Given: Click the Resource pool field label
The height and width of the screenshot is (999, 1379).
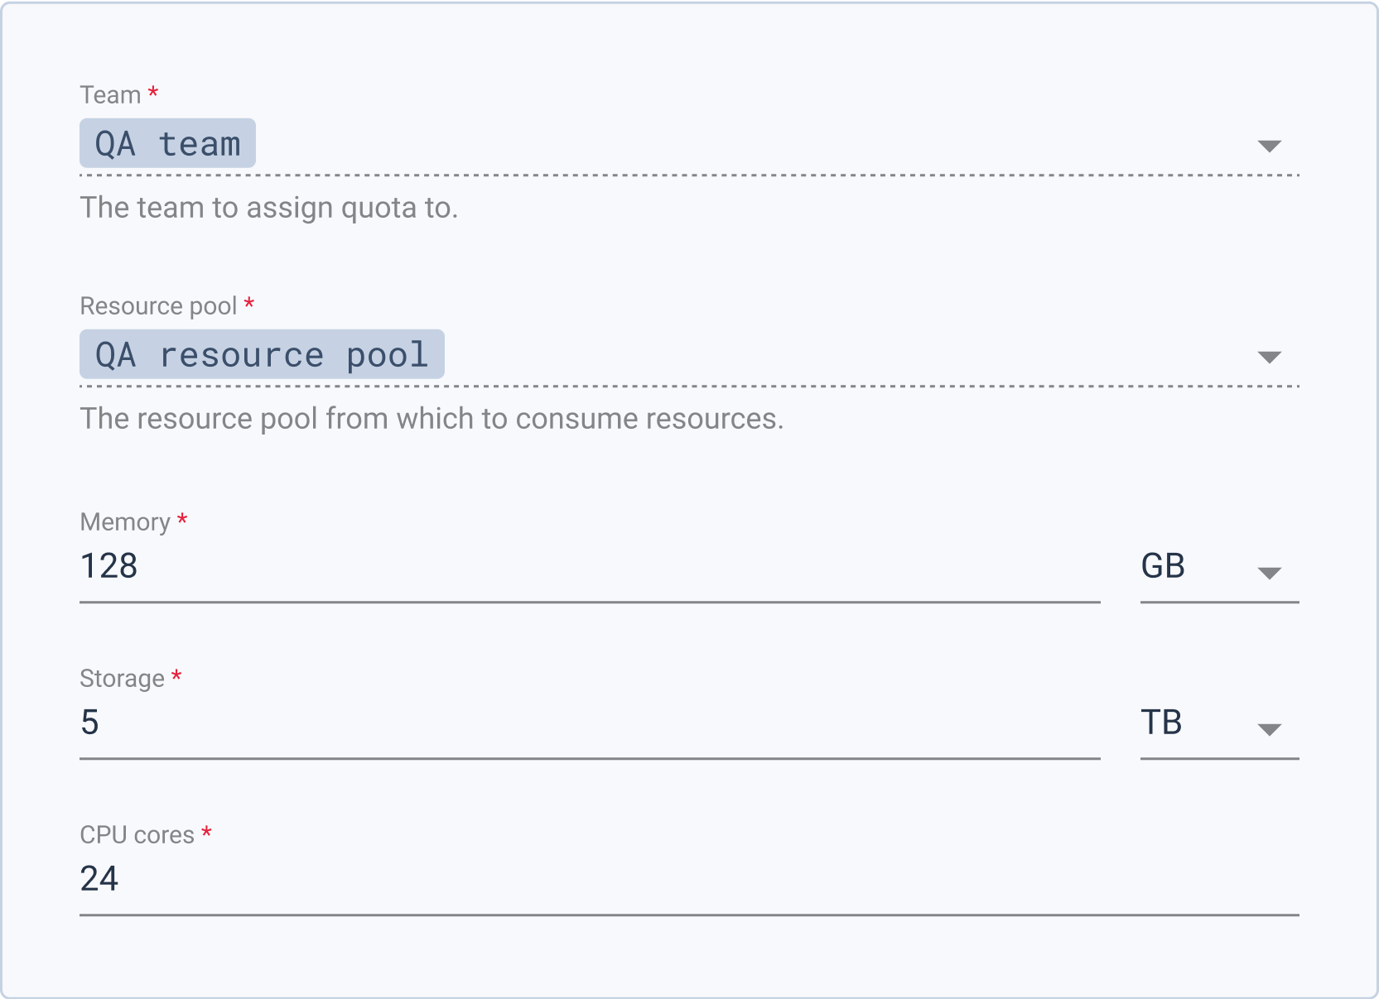Looking at the screenshot, I should (158, 306).
